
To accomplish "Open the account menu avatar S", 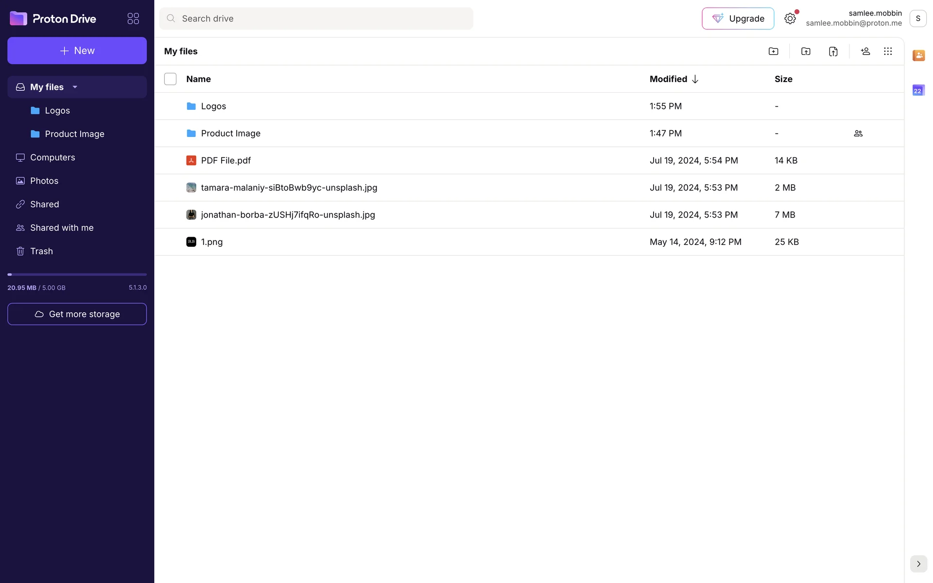I will (917, 18).
